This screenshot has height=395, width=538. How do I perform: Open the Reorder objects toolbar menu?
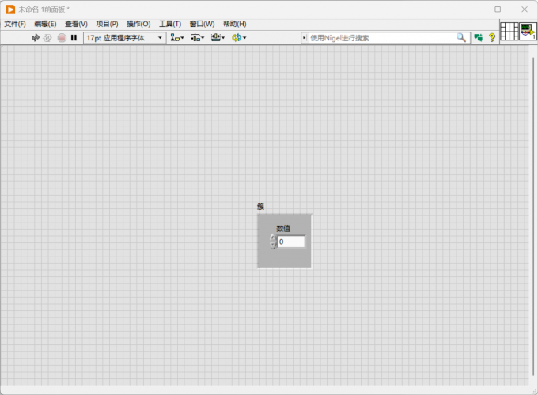click(x=239, y=38)
